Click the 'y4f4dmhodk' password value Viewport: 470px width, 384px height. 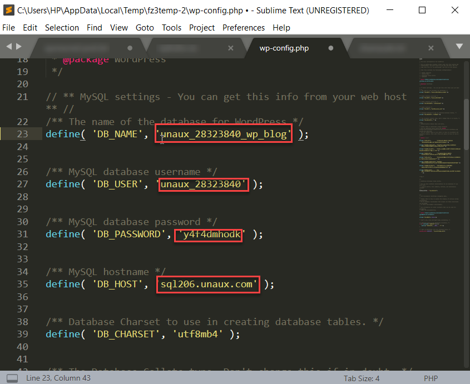[211, 234]
